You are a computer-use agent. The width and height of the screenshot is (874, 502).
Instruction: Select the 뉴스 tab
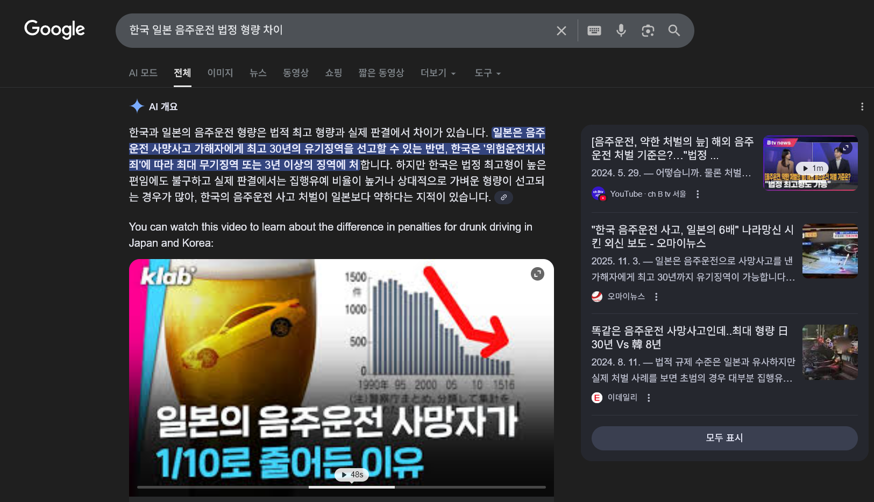[x=258, y=73]
